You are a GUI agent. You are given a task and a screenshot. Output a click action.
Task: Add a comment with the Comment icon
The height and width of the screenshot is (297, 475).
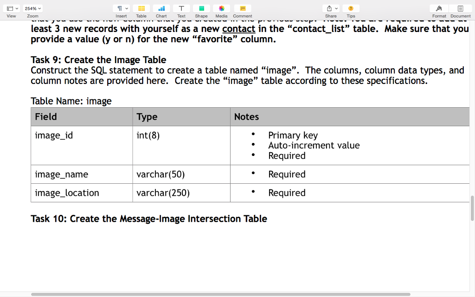pos(242,9)
